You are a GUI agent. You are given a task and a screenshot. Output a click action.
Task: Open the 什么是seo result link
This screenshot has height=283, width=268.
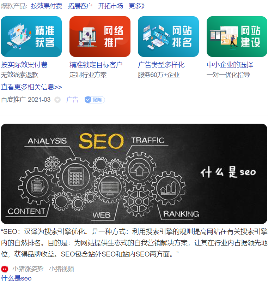click(16, 278)
